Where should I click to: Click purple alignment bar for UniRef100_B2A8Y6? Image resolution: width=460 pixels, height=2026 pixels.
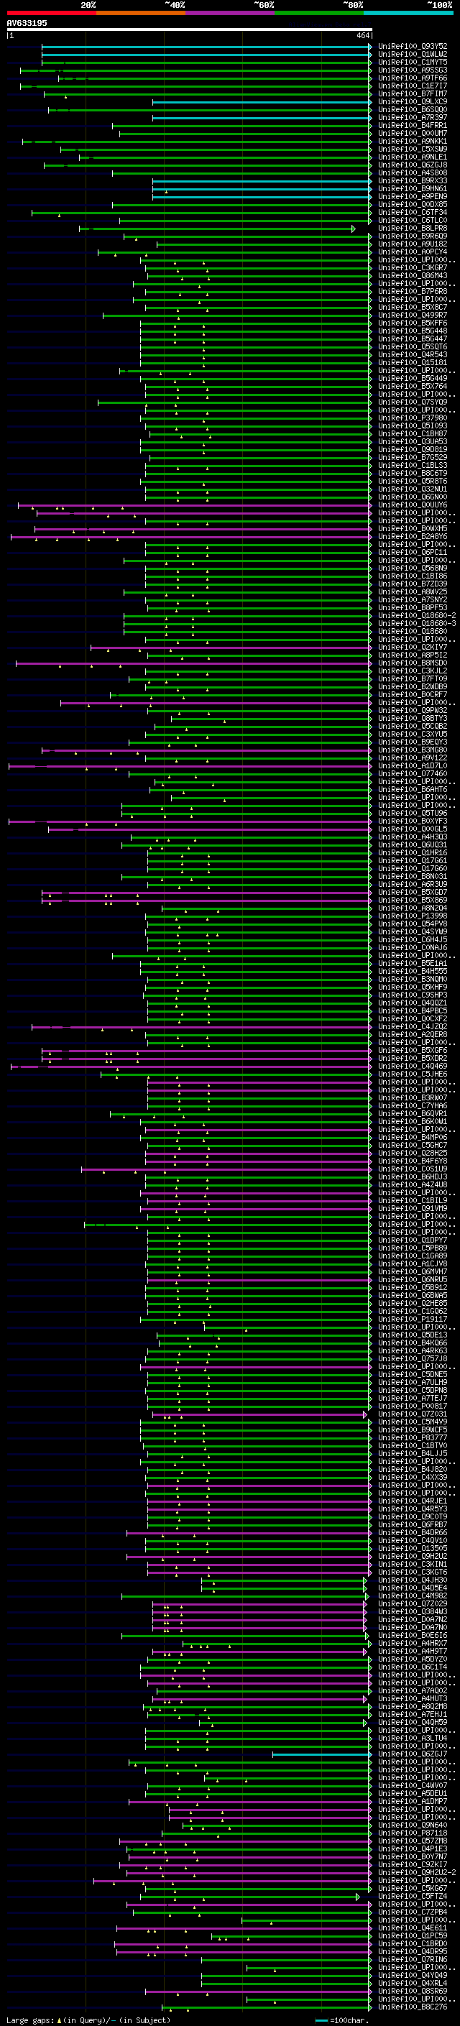pyautogui.click(x=191, y=537)
